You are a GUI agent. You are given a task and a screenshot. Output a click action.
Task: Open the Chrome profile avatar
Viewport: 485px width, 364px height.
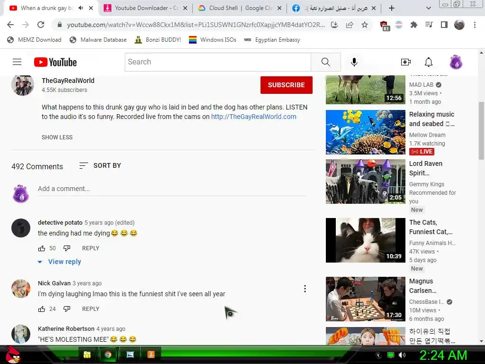tap(459, 25)
